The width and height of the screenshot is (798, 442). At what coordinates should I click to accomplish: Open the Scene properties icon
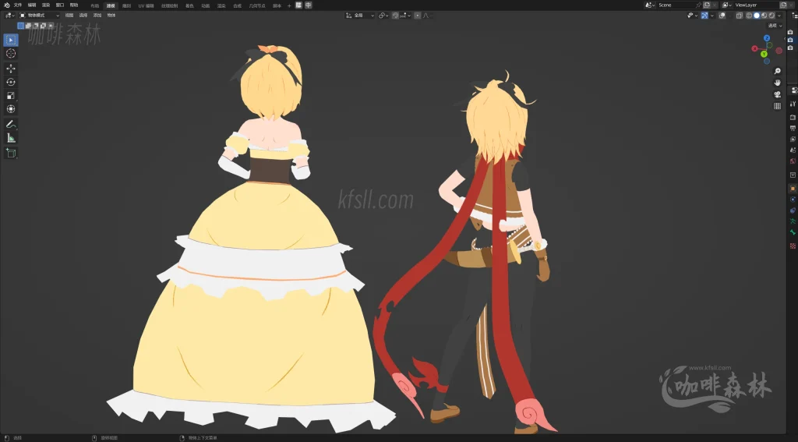pyautogui.click(x=793, y=150)
